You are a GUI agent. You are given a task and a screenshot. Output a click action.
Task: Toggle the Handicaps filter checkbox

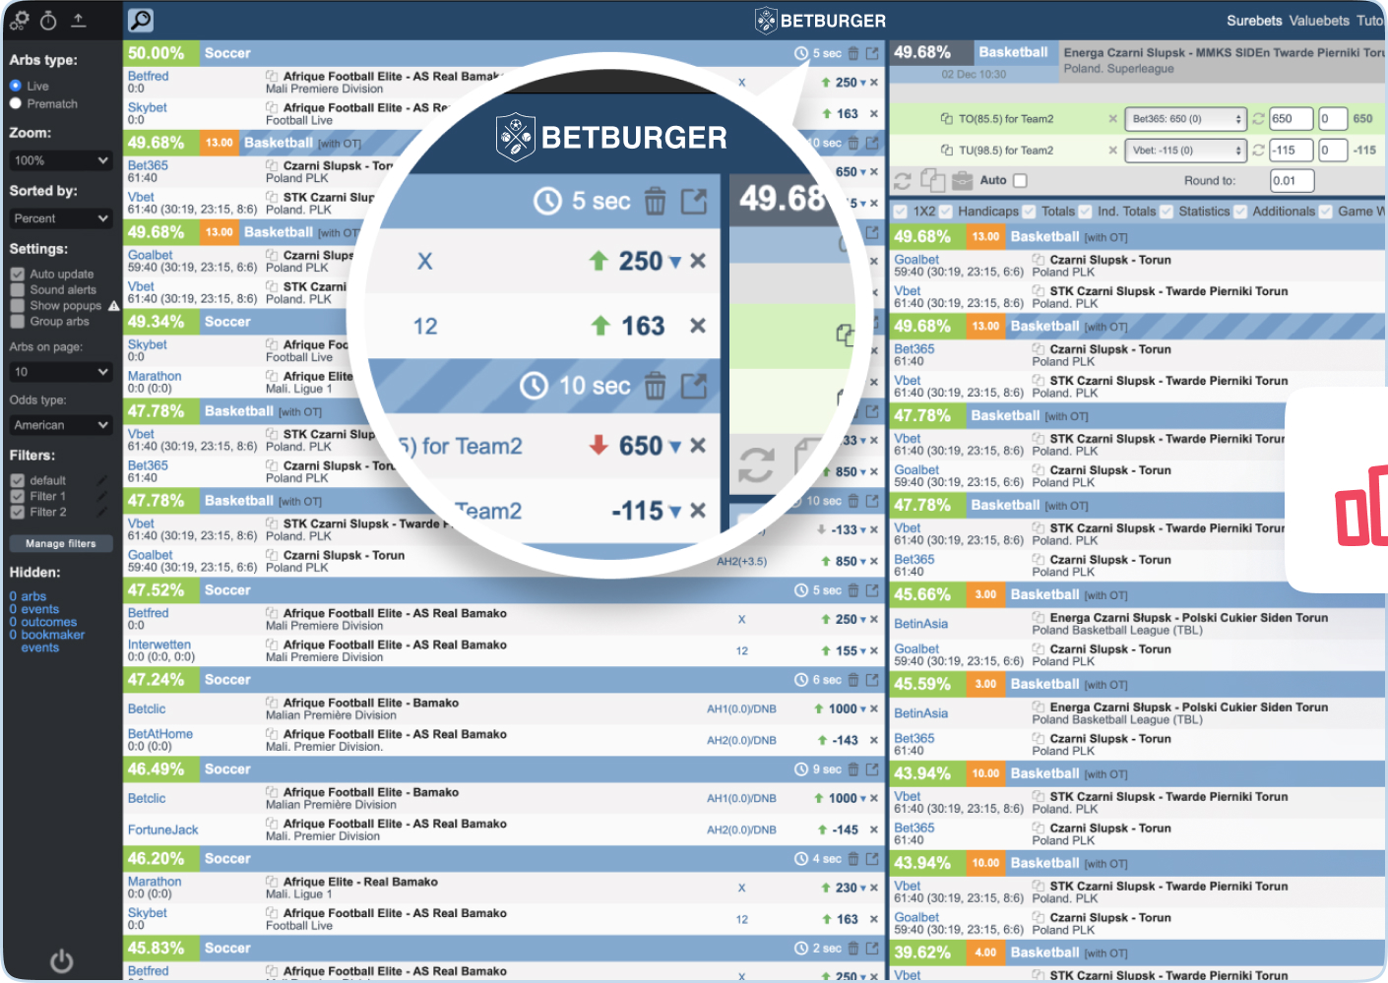[946, 212]
